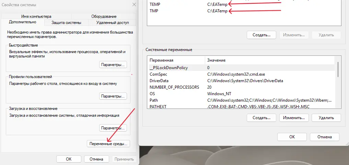Cancel the environment variables dialog

tap(325, 137)
